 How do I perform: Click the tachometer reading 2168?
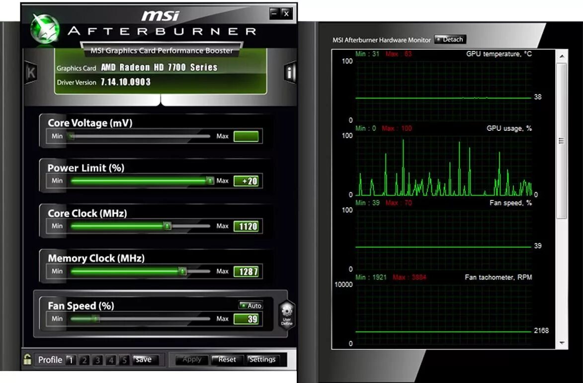coord(541,330)
